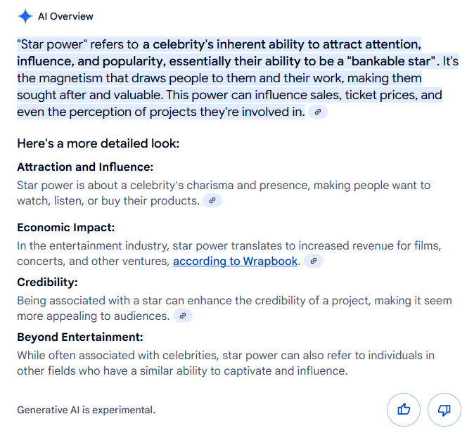Open the source link icon under Attraction and Influence

point(212,201)
